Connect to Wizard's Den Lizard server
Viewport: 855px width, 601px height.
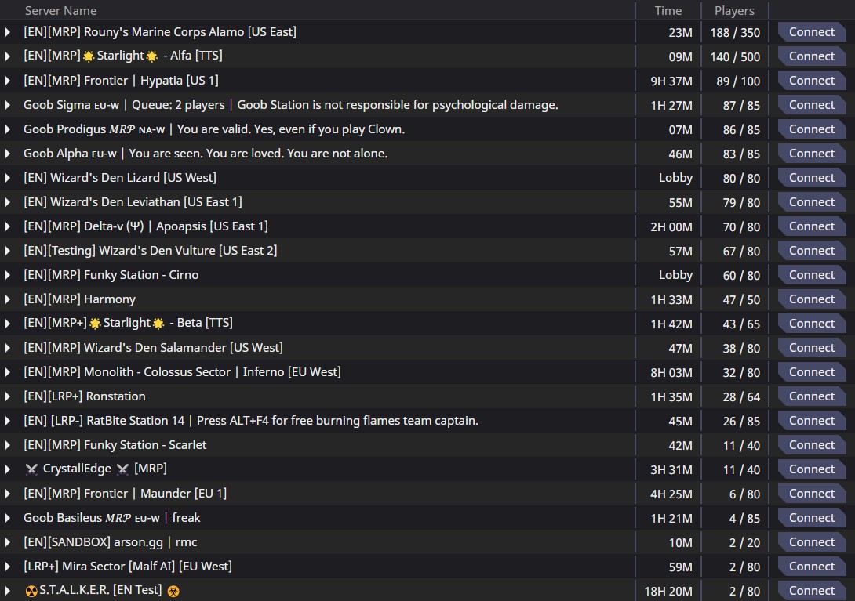pos(811,178)
